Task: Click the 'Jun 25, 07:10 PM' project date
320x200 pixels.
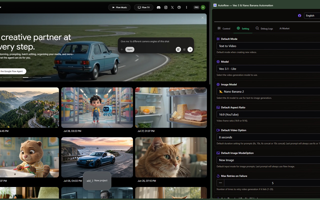Action: 147,181
